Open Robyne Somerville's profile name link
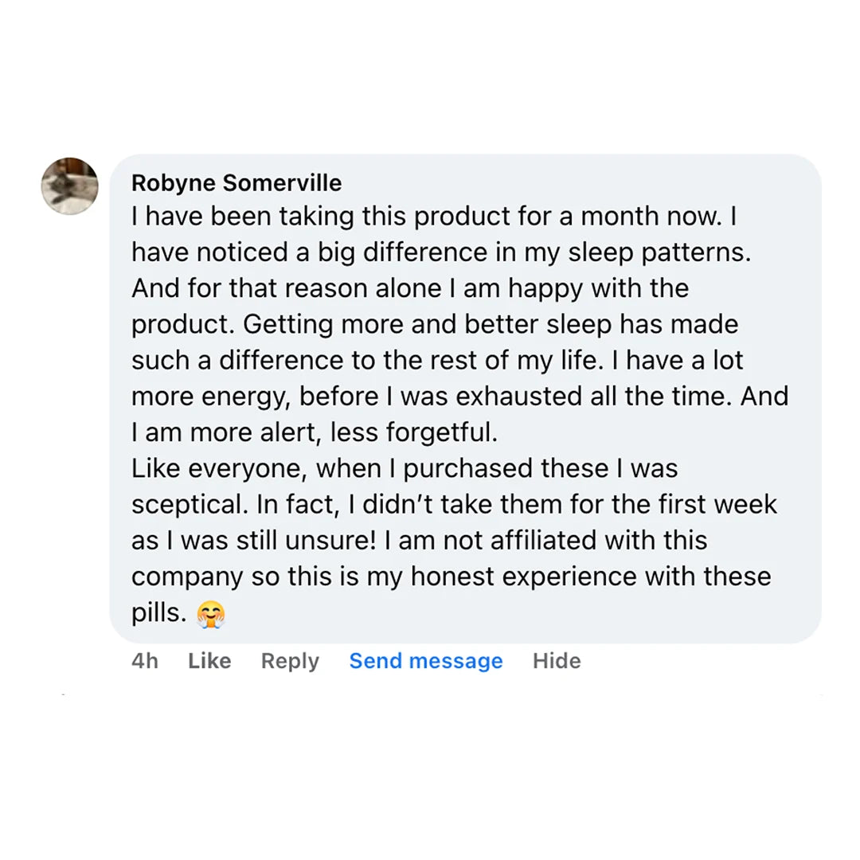860x860 pixels. (x=236, y=183)
